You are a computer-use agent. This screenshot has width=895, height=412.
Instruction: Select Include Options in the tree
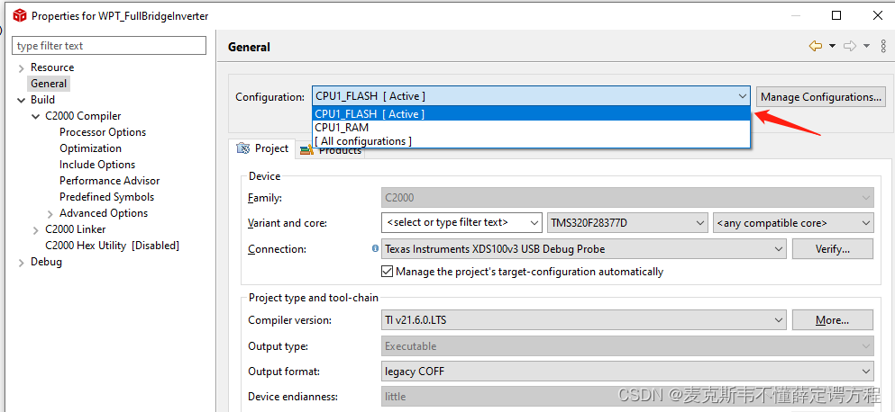pos(97,165)
